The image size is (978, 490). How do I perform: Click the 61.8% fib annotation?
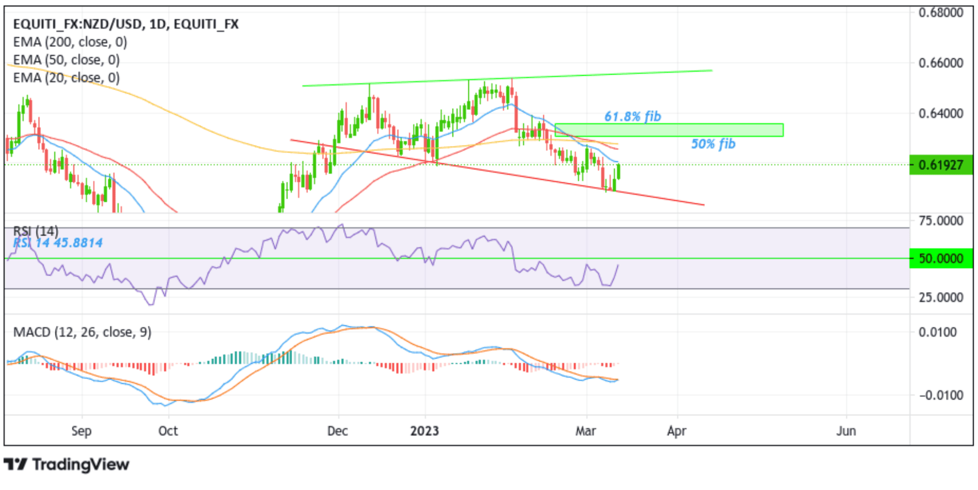click(632, 116)
